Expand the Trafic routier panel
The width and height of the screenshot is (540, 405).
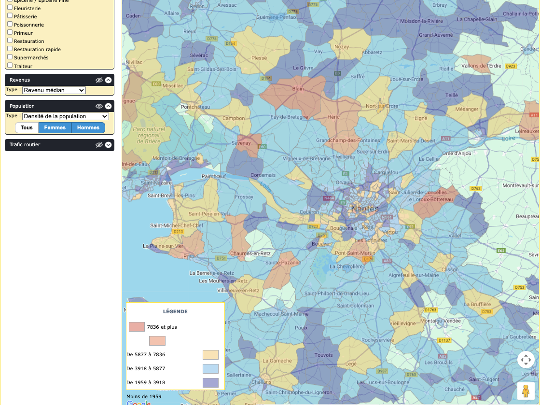coord(108,145)
